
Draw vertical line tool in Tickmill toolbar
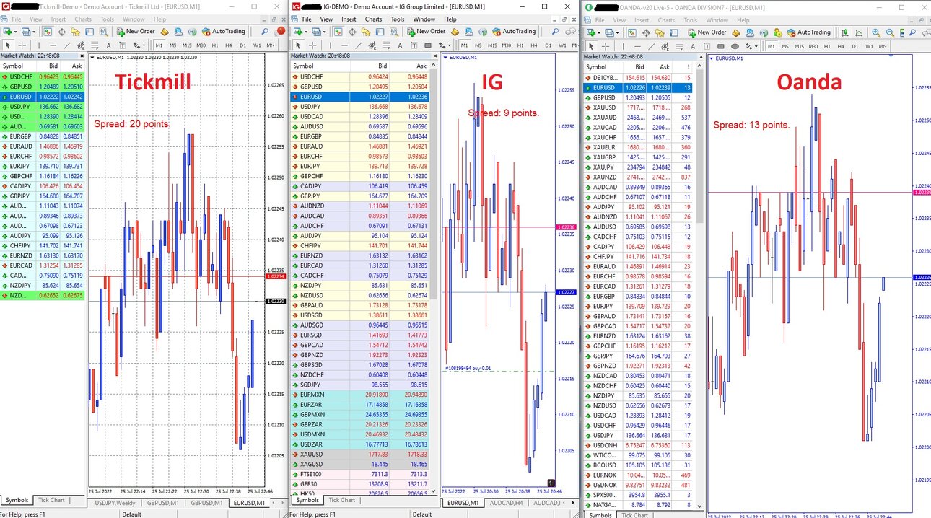click(x=39, y=45)
